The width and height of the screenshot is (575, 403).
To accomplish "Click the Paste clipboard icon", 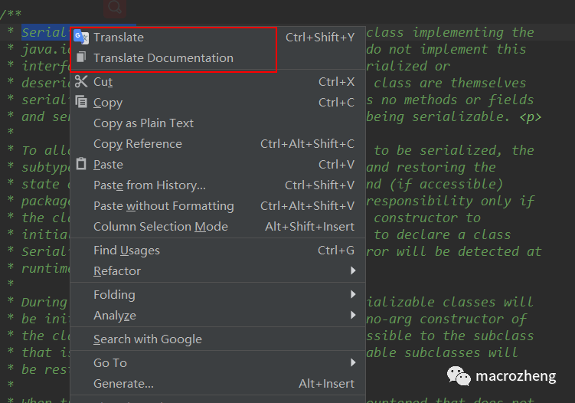I will [81, 164].
